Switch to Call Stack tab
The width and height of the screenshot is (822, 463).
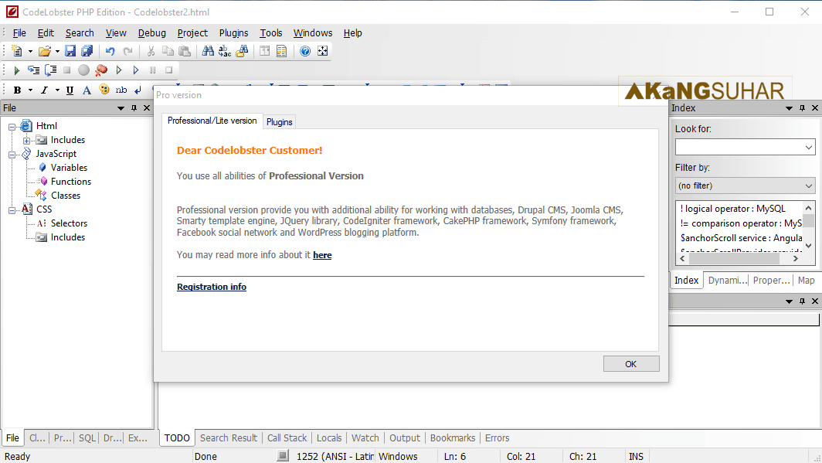pyautogui.click(x=287, y=437)
